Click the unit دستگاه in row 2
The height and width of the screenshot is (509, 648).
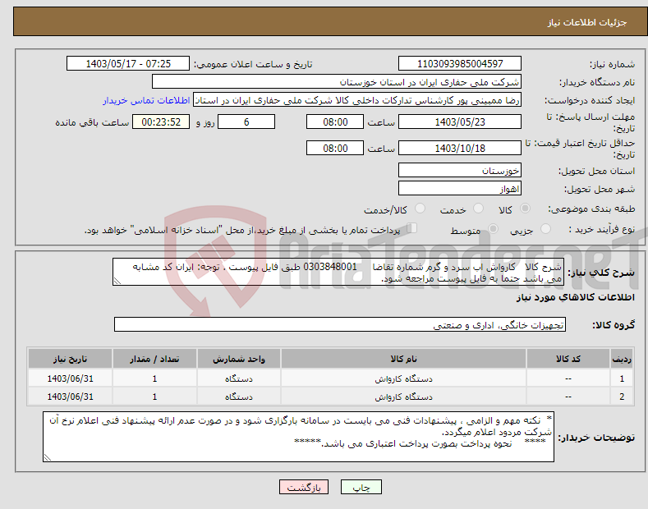point(238,397)
